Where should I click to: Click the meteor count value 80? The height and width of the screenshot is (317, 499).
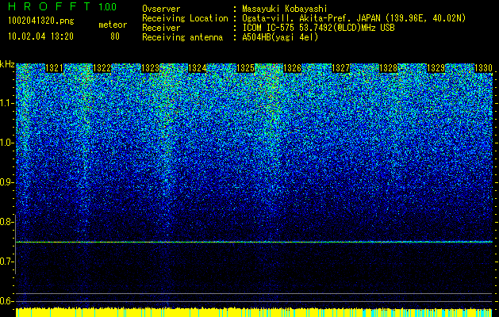coord(115,36)
